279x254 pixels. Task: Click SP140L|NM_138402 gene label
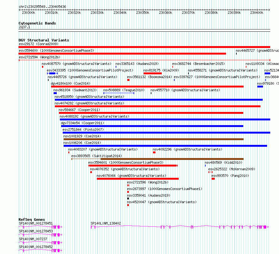pyautogui.click(x=106, y=223)
